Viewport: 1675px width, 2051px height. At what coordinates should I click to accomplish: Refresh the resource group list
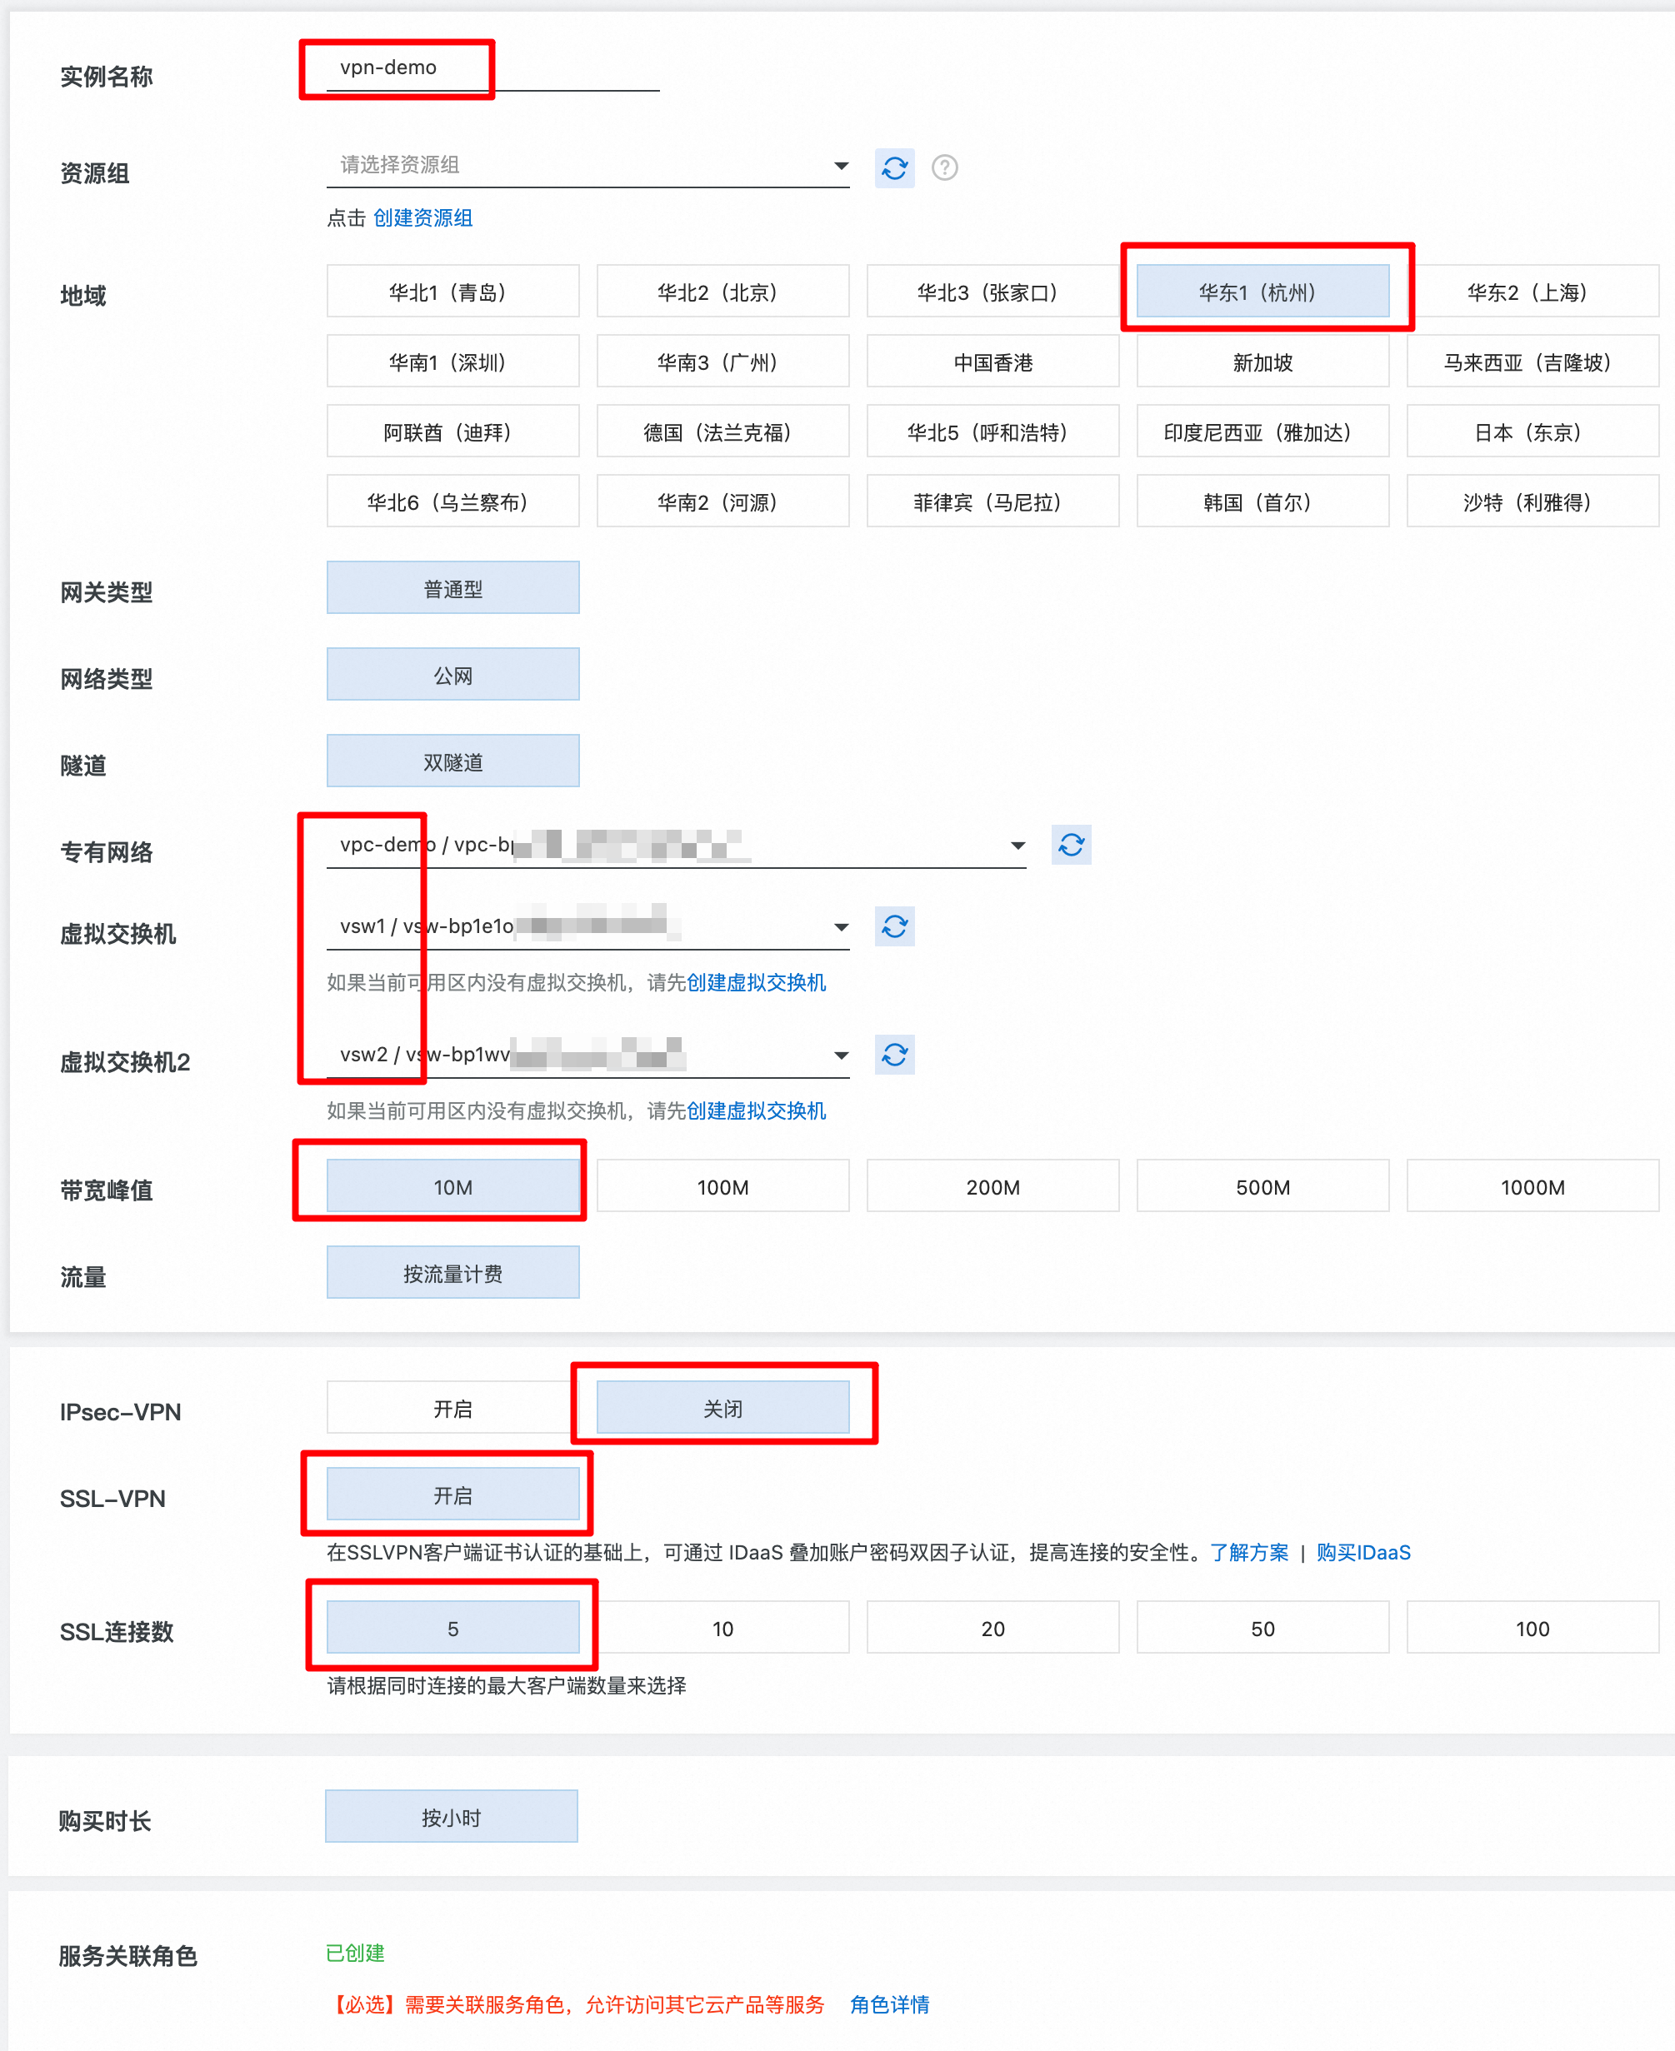pyautogui.click(x=893, y=167)
